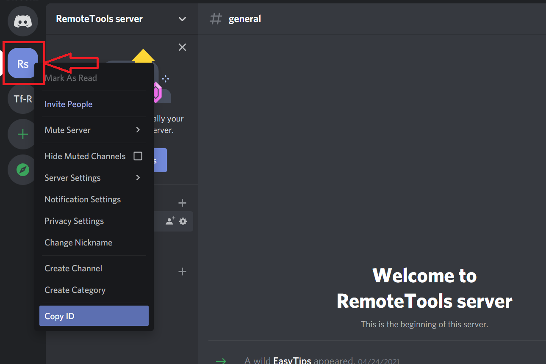This screenshot has width=546, height=364.
Task: Click the green join arrow icon
Action: click(221, 361)
